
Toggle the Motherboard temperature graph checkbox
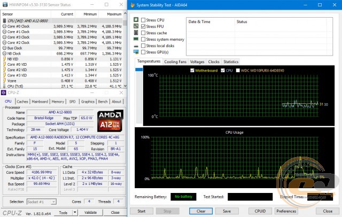click(x=192, y=71)
